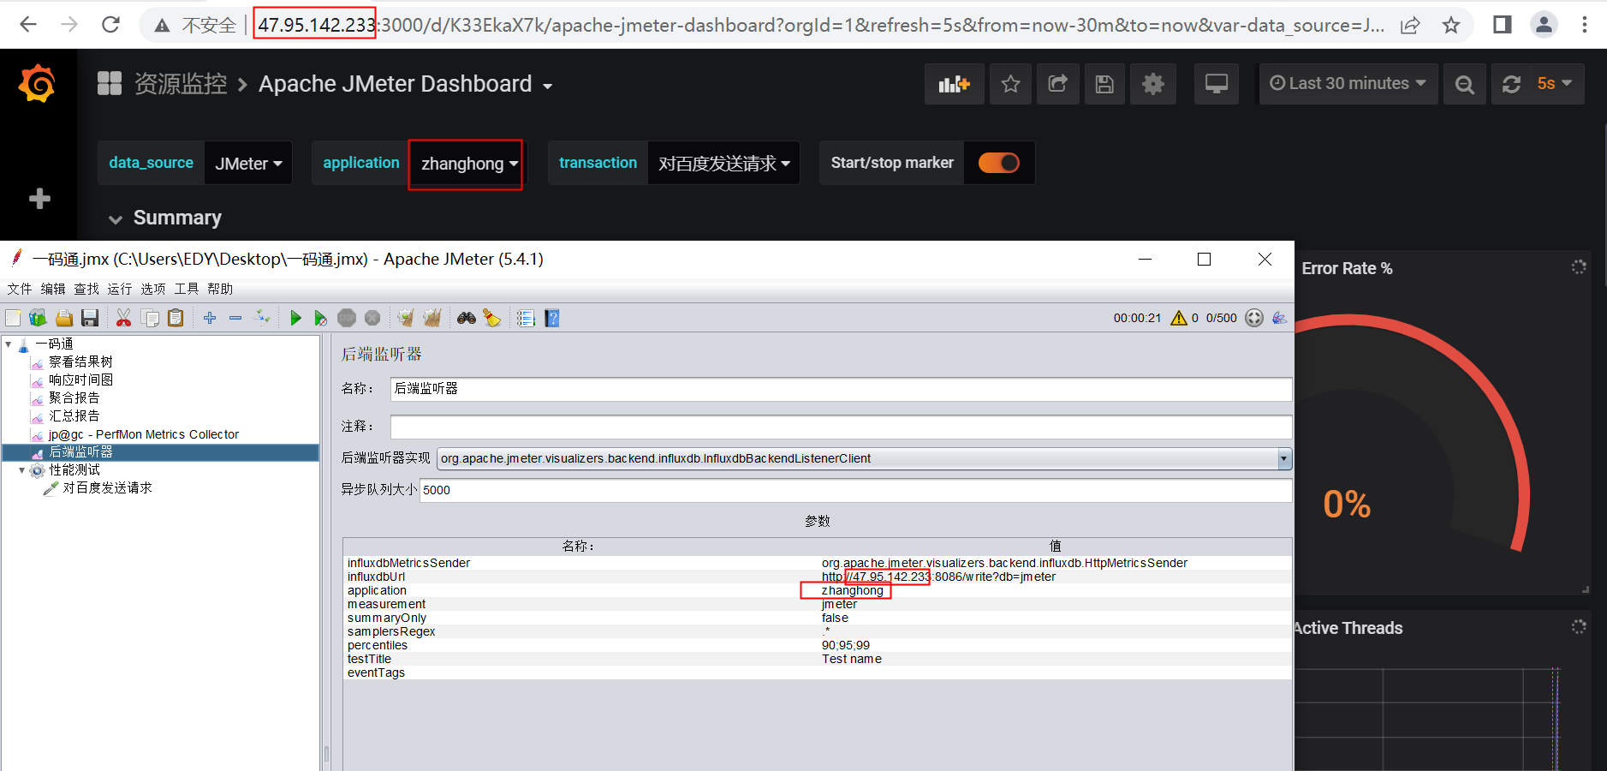Viewport: 1607px width, 771px height.
Task: Open Grafana create plus menu
Action: (x=39, y=199)
